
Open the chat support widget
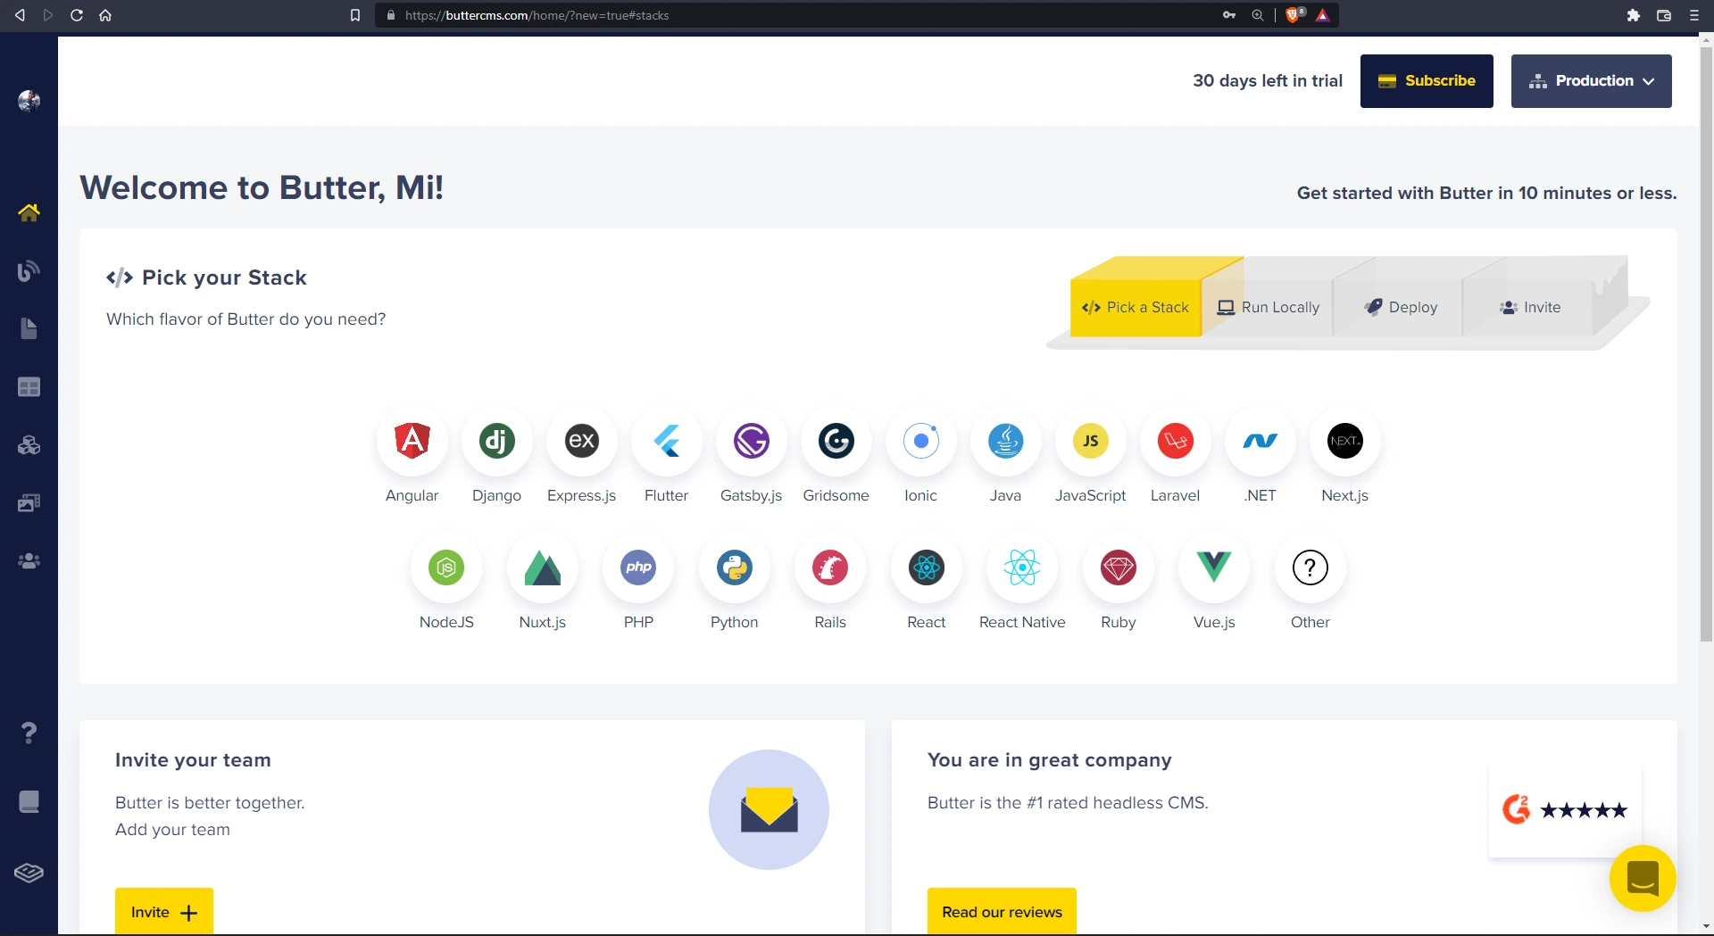(x=1643, y=878)
